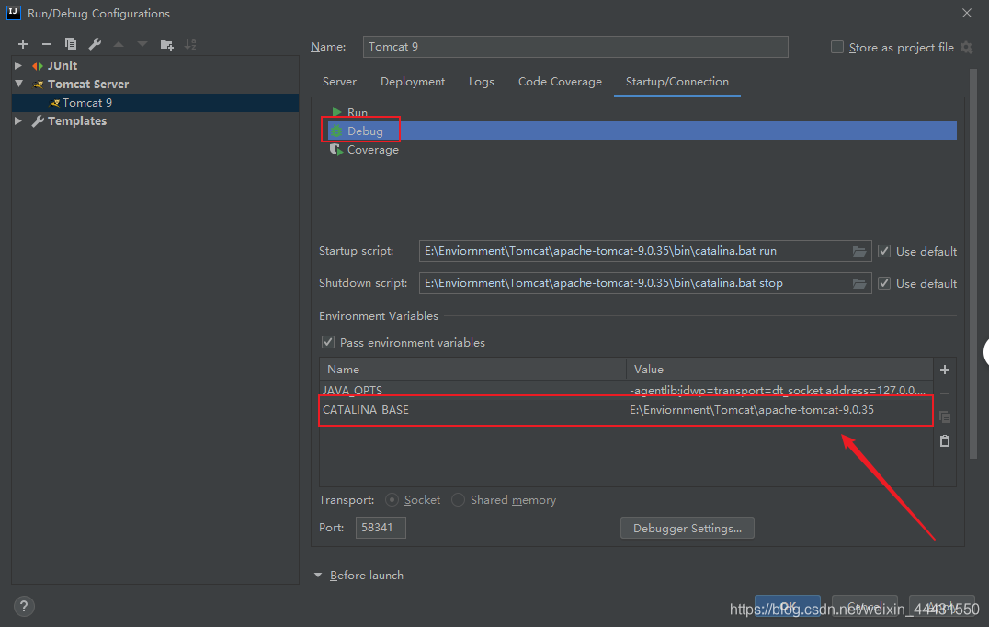Create a new configuration folder
989x627 pixels.
(166, 43)
